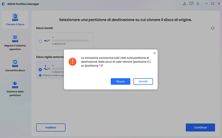
Task: Click the orange warning exclamation icon
Action: (72, 62)
